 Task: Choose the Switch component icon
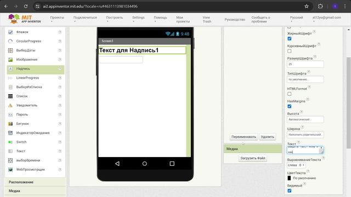point(10,142)
